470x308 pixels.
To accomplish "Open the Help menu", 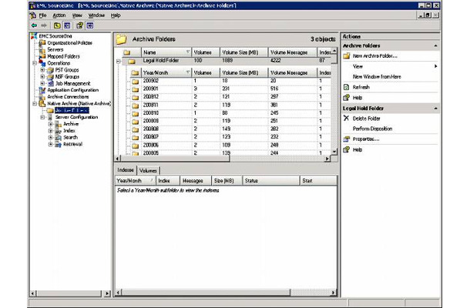I will tap(116, 15).
